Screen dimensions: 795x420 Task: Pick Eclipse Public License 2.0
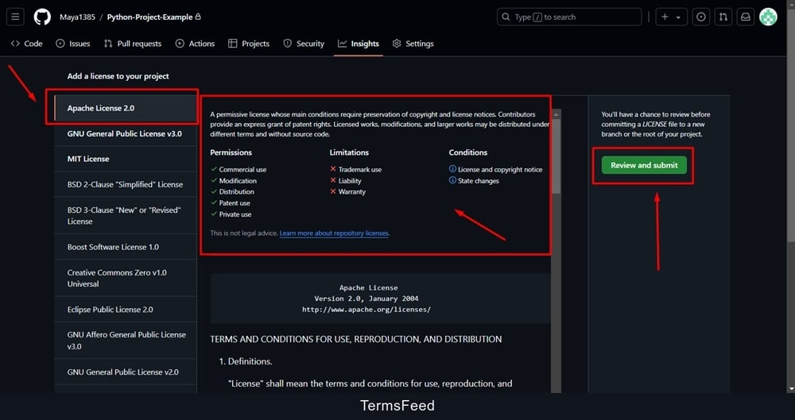tap(110, 310)
